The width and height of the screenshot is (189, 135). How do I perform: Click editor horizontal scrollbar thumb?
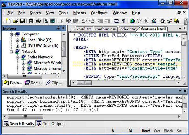coord(84,83)
